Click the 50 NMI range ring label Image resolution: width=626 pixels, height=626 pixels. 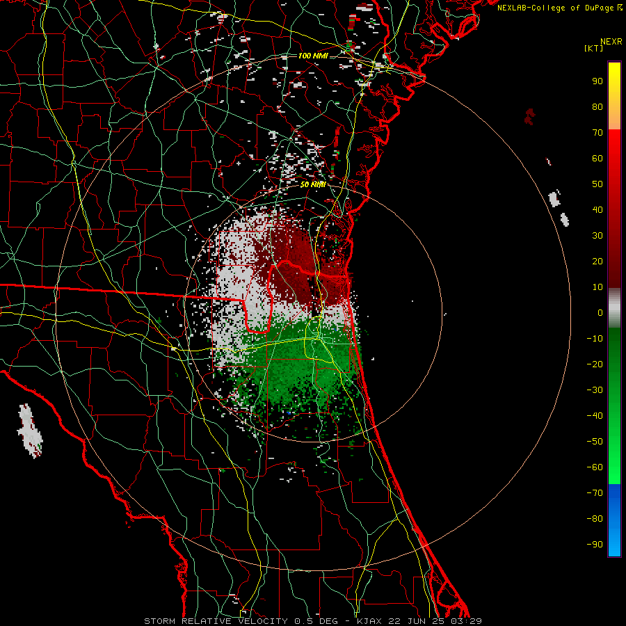pyautogui.click(x=313, y=184)
